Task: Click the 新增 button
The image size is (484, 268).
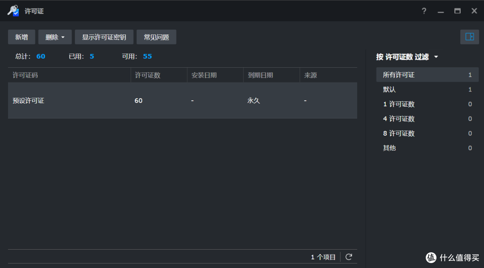Action: point(22,37)
